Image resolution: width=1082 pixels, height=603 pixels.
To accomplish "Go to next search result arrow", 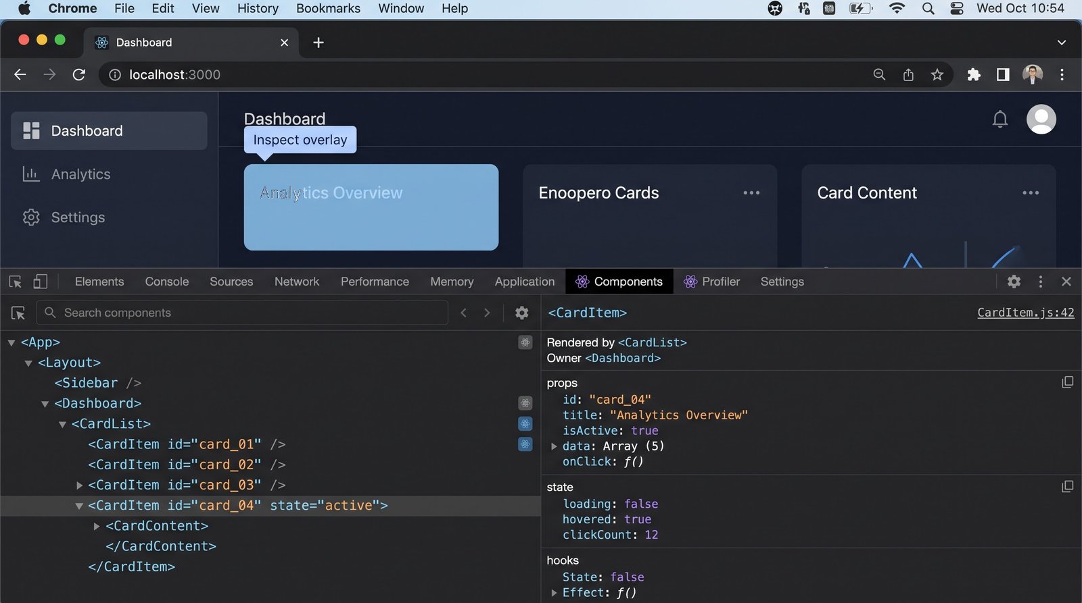I will [487, 313].
